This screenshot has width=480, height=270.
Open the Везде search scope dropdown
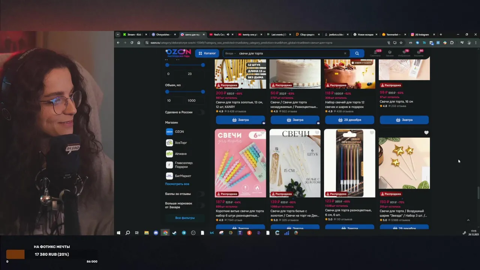[230, 53]
